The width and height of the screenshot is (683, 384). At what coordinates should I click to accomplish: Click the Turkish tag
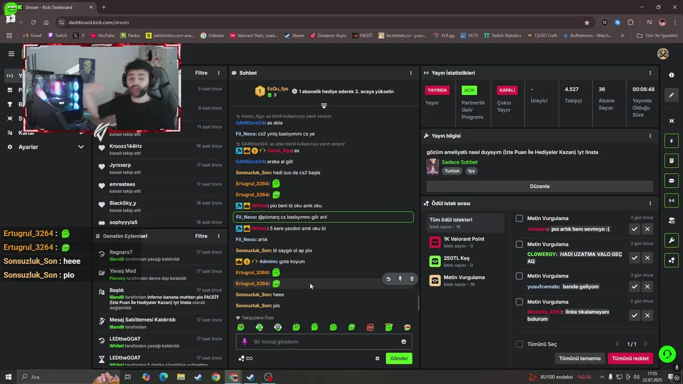(452, 171)
